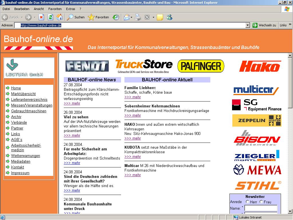This screenshot has height=220, width=293.
Task: Click mehr under KUBOTA article
Action: coord(133,157)
